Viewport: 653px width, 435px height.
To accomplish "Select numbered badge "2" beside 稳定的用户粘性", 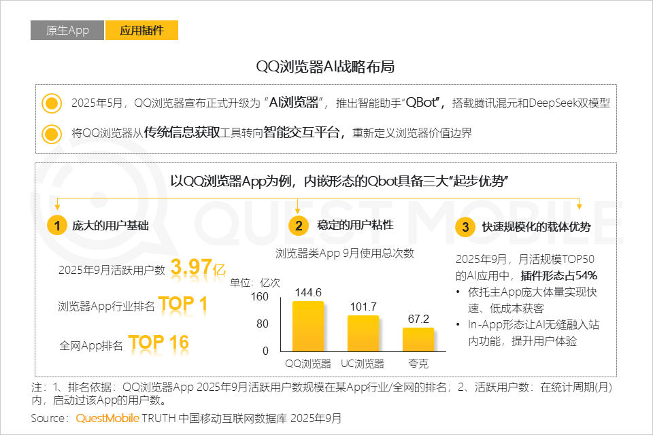I will [x=299, y=224].
